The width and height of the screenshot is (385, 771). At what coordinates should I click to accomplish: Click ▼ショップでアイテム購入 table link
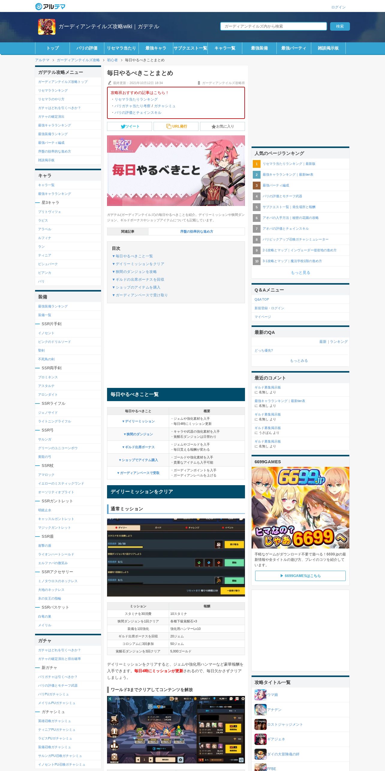(x=138, y=460)
